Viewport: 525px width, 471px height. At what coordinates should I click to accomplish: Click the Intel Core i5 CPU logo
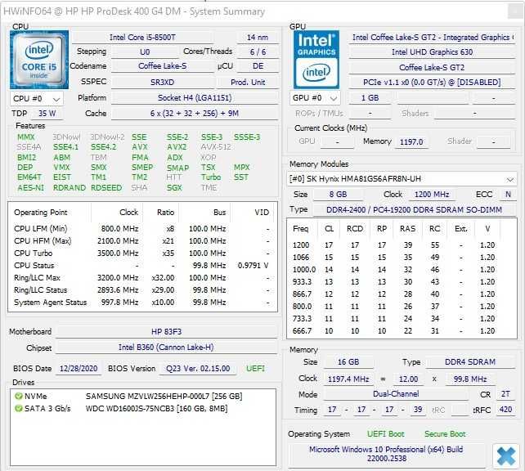39,60
